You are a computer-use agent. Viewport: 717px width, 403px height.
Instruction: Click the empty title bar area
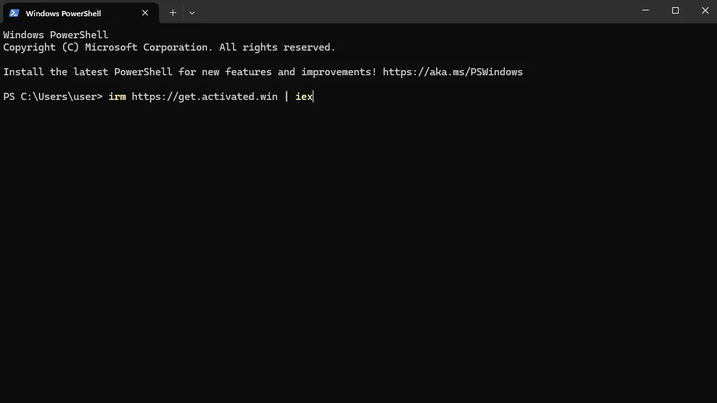[411, 12]
